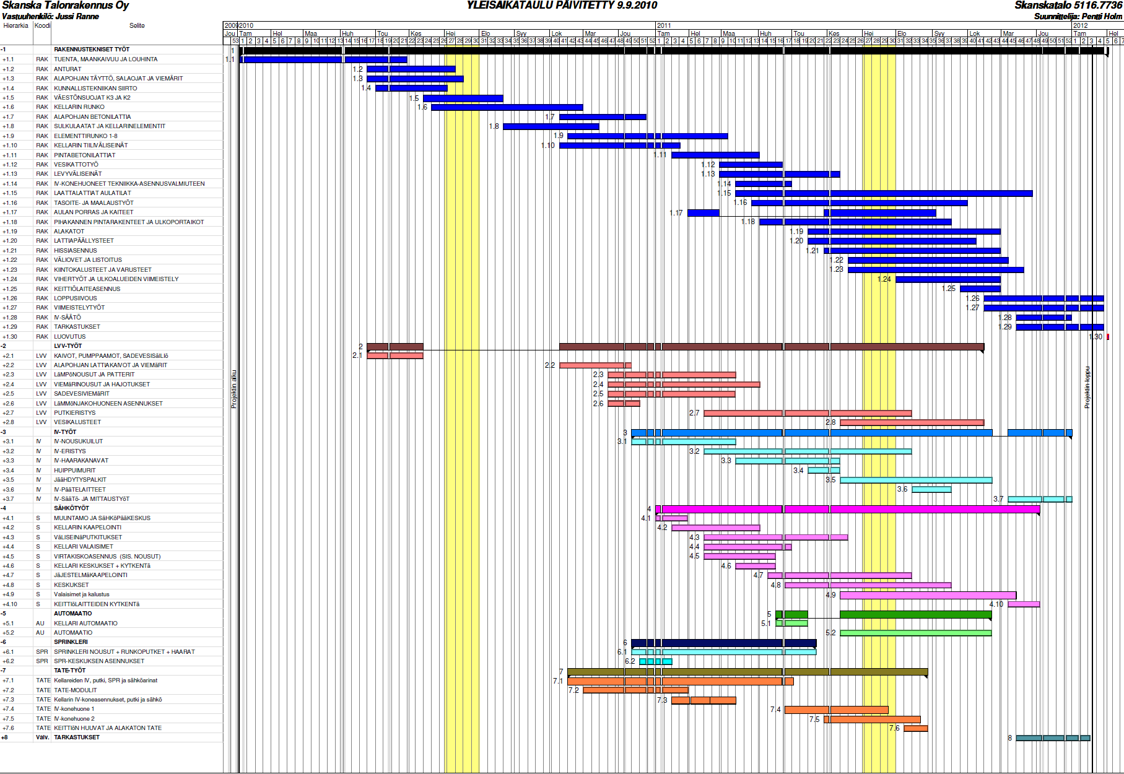
Task: Select the TUENTA, MAANKAIVUU JA LOUHINTA row
Action: [111, 59]
